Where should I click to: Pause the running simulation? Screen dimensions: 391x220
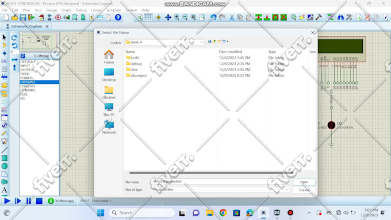tap(29, 201)
